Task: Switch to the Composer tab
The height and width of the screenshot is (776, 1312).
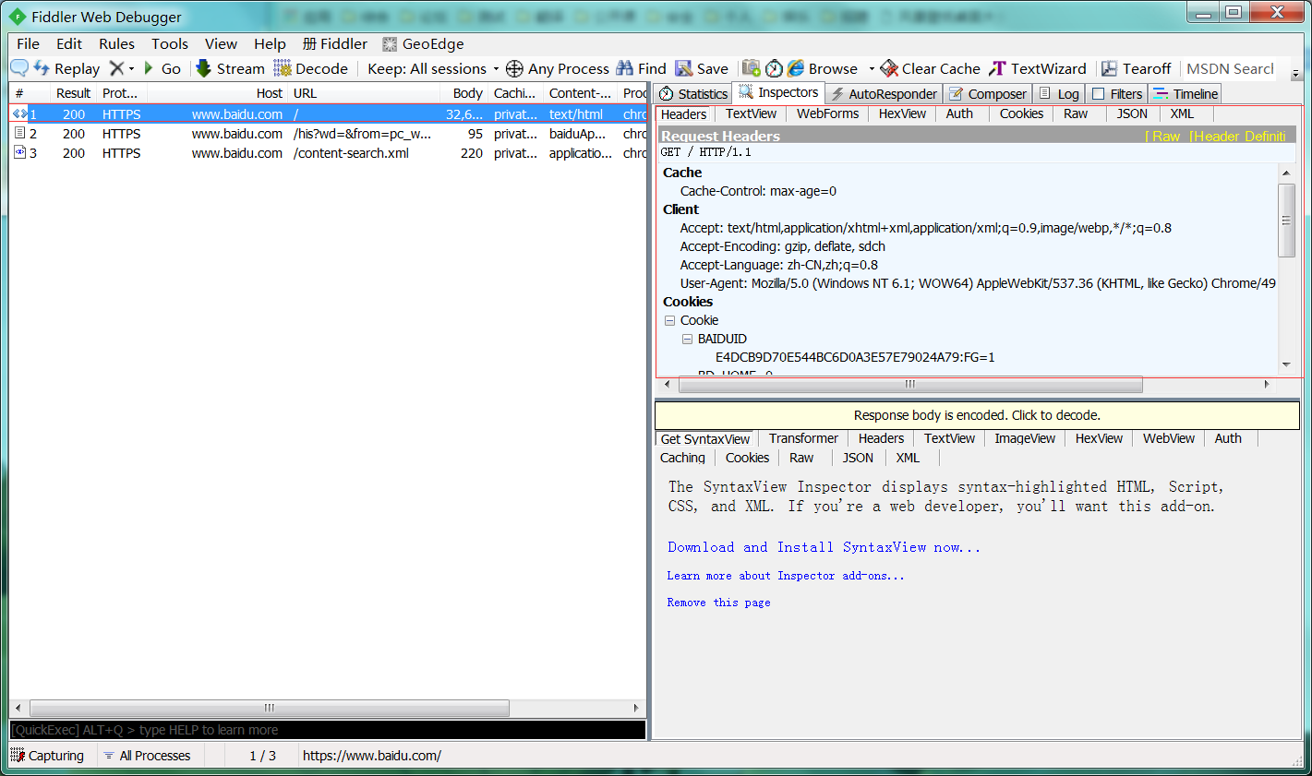Action: 987,94
